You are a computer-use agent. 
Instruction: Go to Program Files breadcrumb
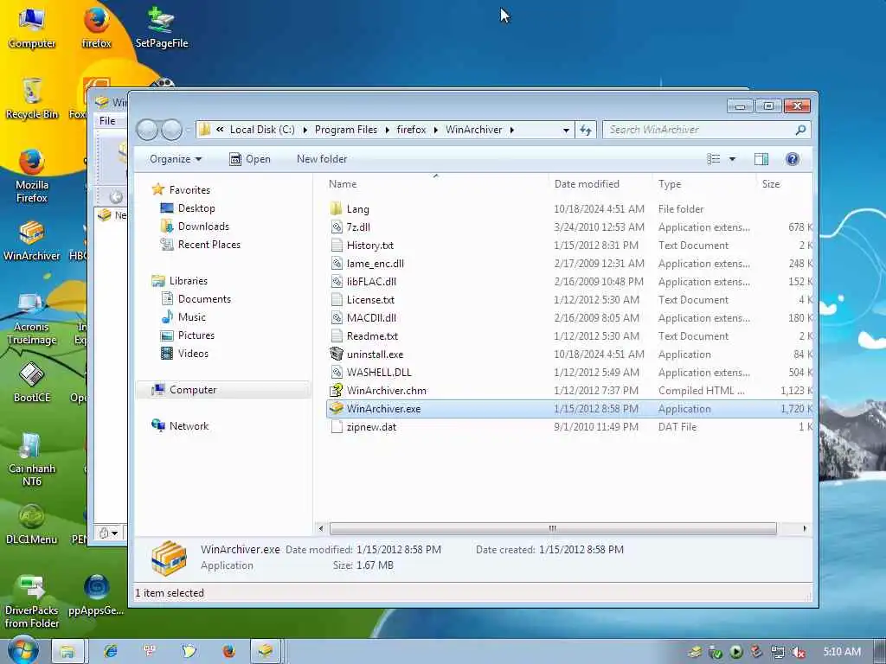(346, 130)
